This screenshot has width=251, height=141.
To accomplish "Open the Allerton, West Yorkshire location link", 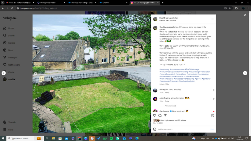I will click(x=167, y=21).
